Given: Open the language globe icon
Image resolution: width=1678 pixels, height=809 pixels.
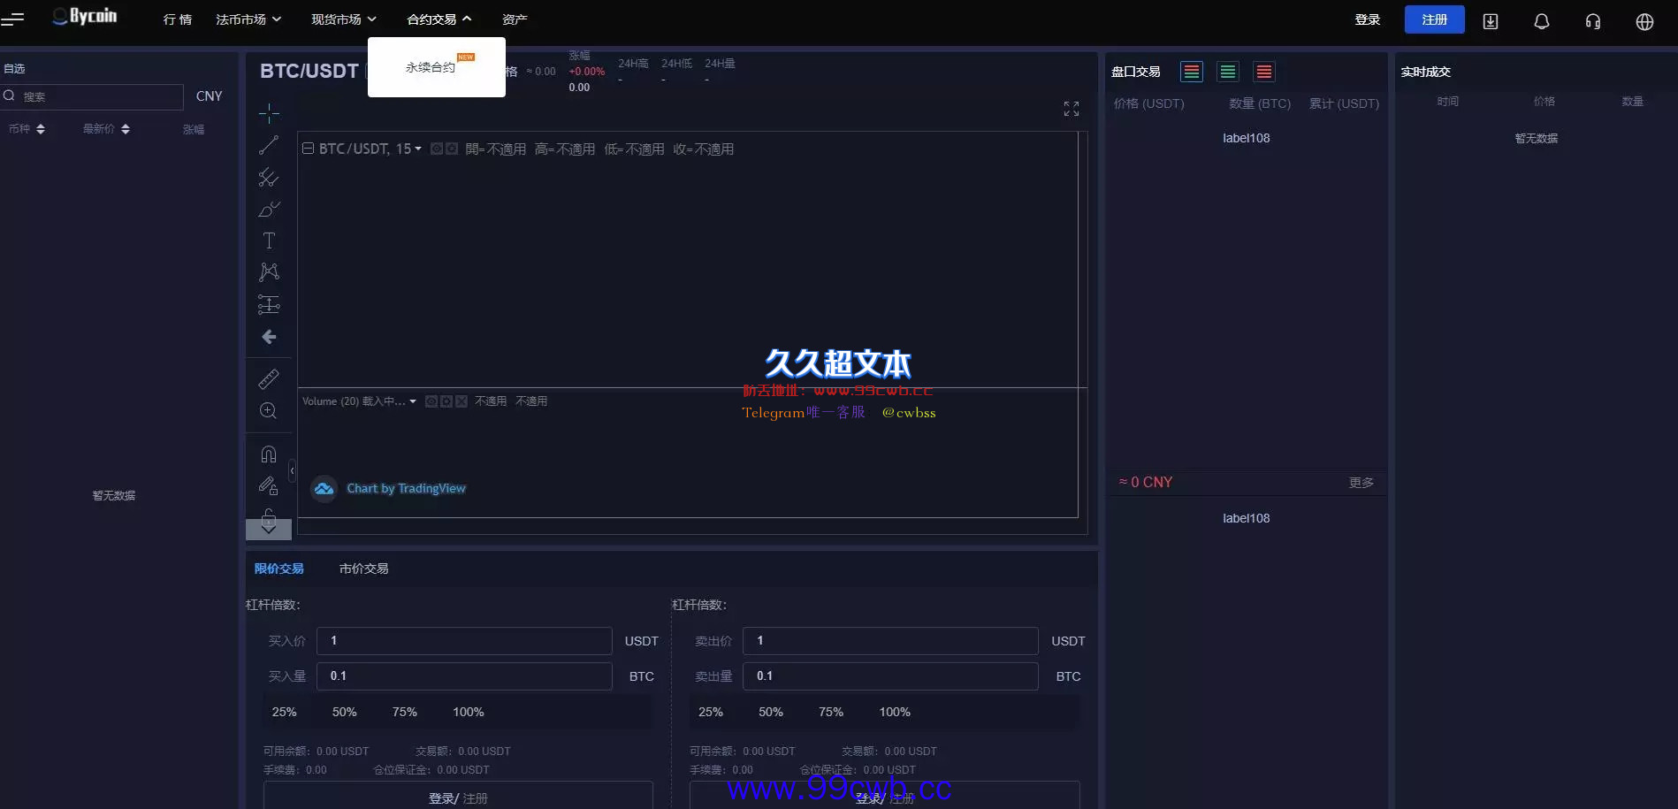Looking at the screenshot, I should 1644,21.
